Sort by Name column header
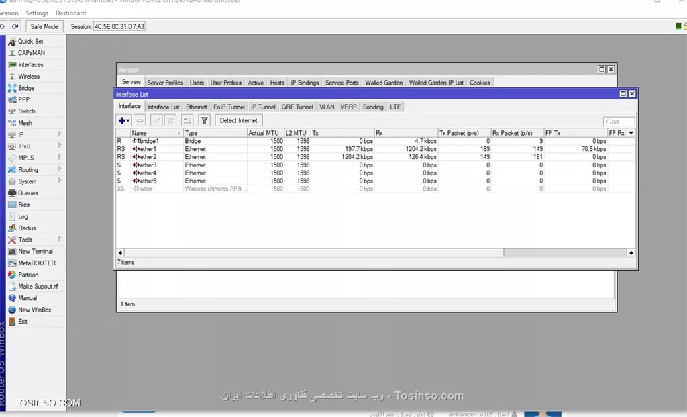 click(156, 133)
